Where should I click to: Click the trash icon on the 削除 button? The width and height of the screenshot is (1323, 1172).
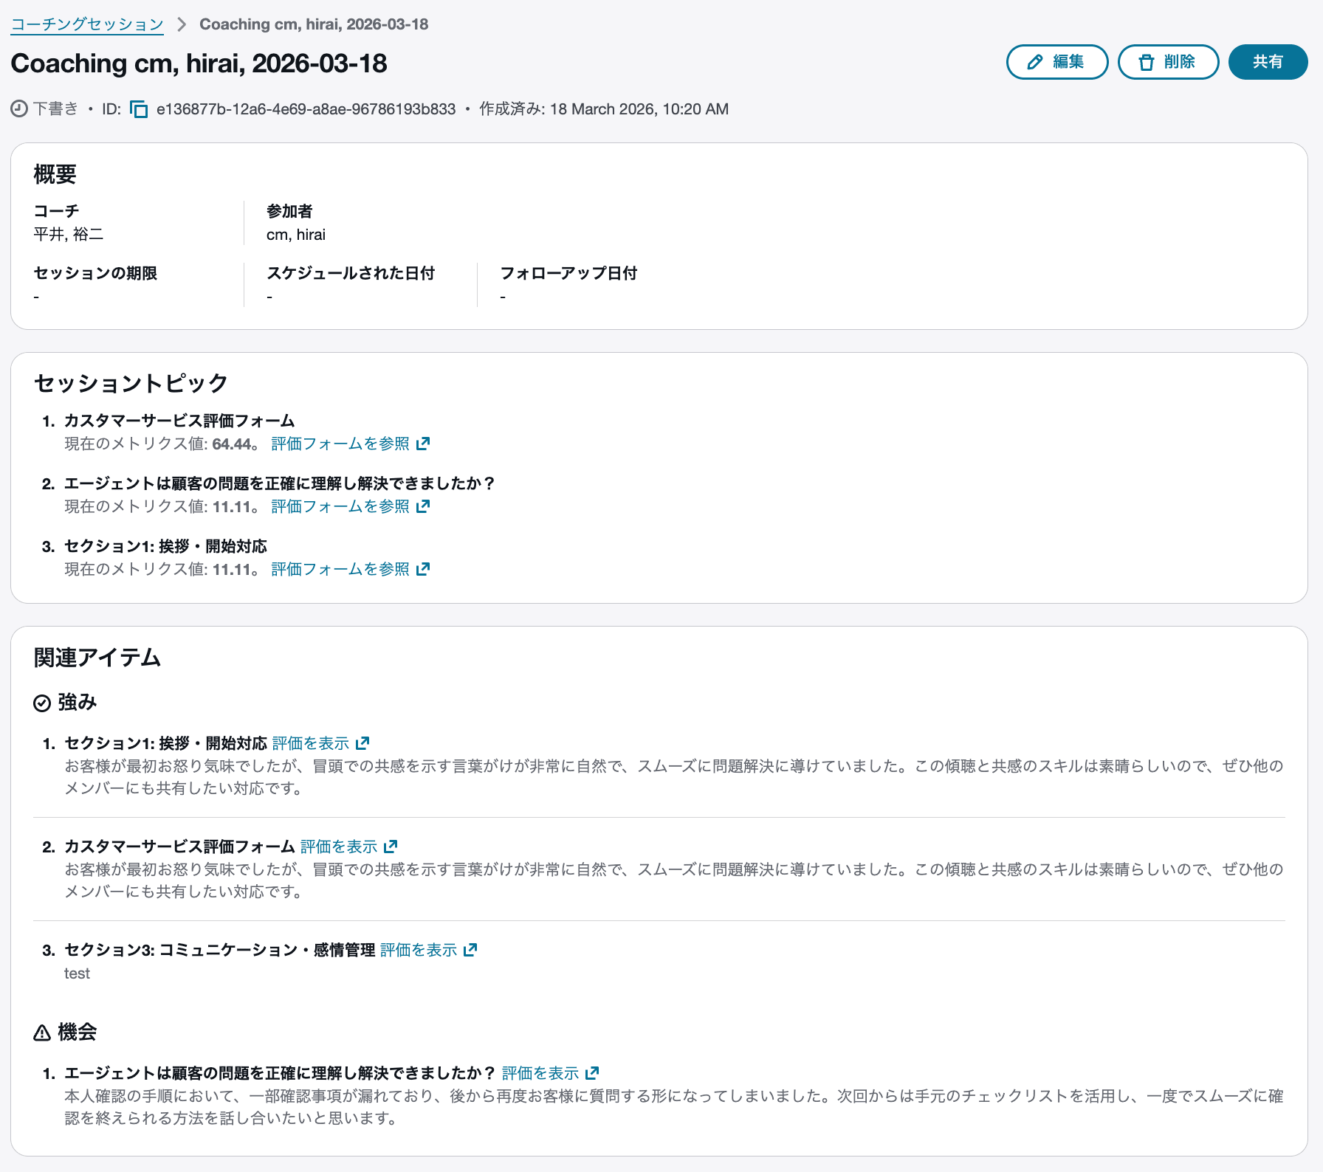1145,62
